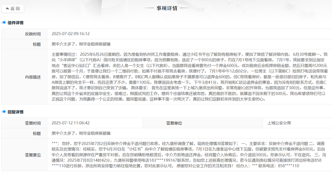Click the 标题 label in 回复详情 section
This screenshot has width=332, height=172.
37,133
